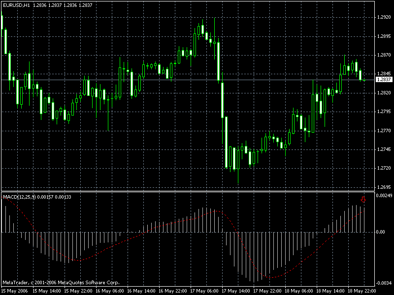Click the 1.2845 price scale label
The image size is (394, 295).
click(384, 74)
